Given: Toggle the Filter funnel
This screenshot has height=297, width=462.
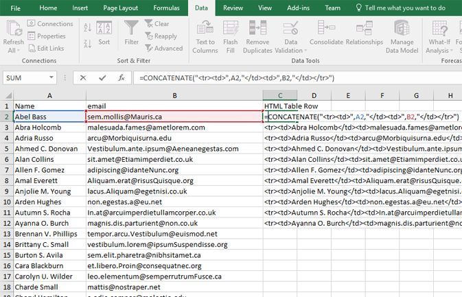Looking at the screenshot, I should point(131,33).
